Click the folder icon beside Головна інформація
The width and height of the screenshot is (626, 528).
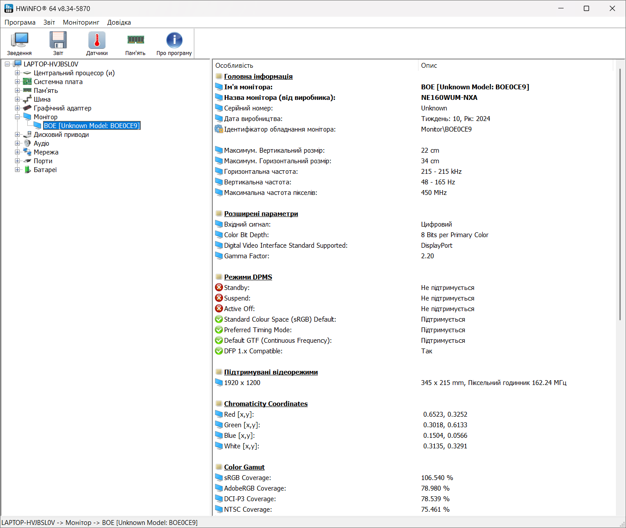point(219,77)
